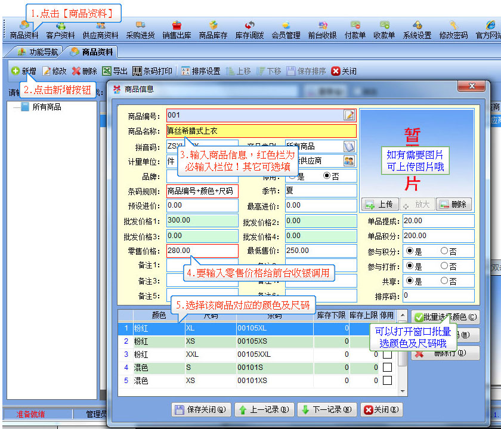Select the 商品资料 tab
The height and width of the screenshot is (429, 501).
tap(92, 52)
